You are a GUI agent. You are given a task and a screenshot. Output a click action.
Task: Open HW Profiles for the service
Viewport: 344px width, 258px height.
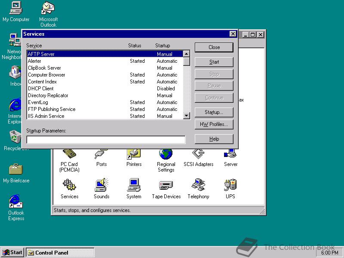pos(214,124)
